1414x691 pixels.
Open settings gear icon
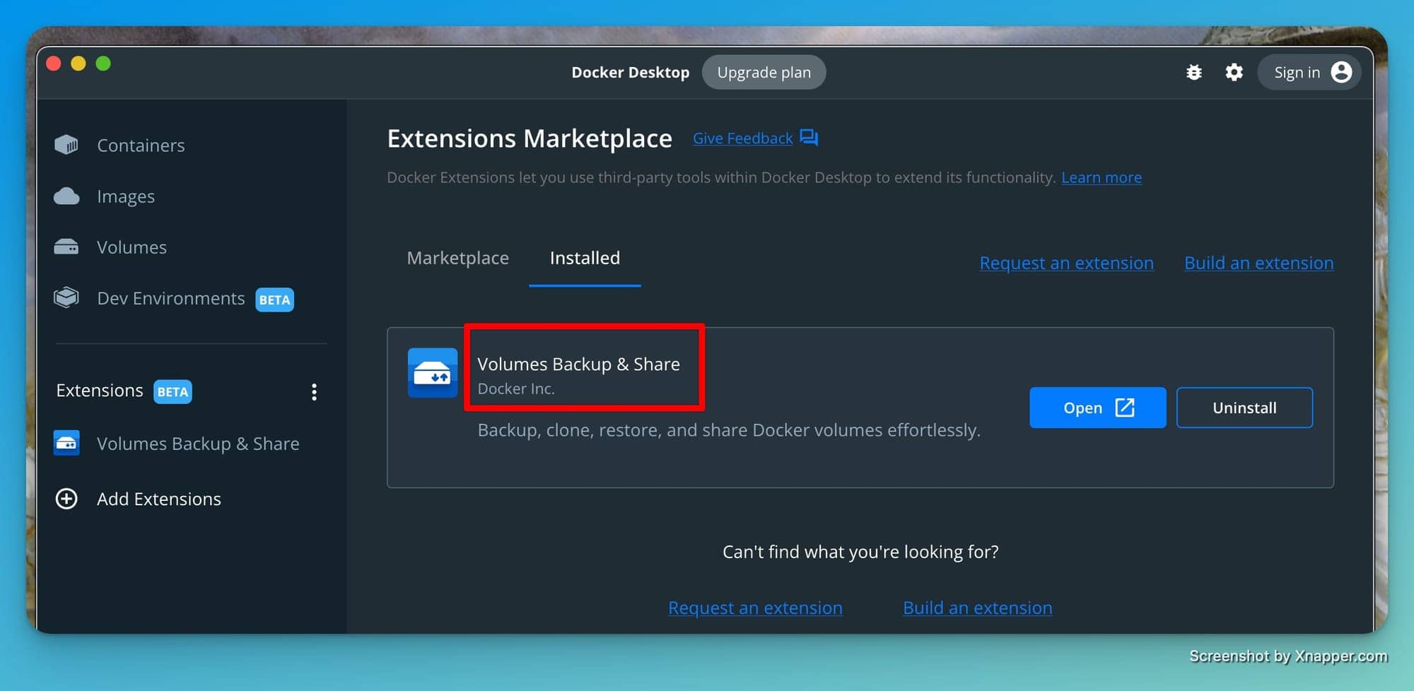coord(1234,72)
